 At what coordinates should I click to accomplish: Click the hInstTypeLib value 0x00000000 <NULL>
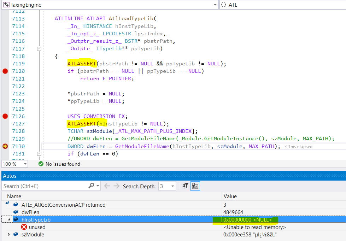click(x=247, y=220)
